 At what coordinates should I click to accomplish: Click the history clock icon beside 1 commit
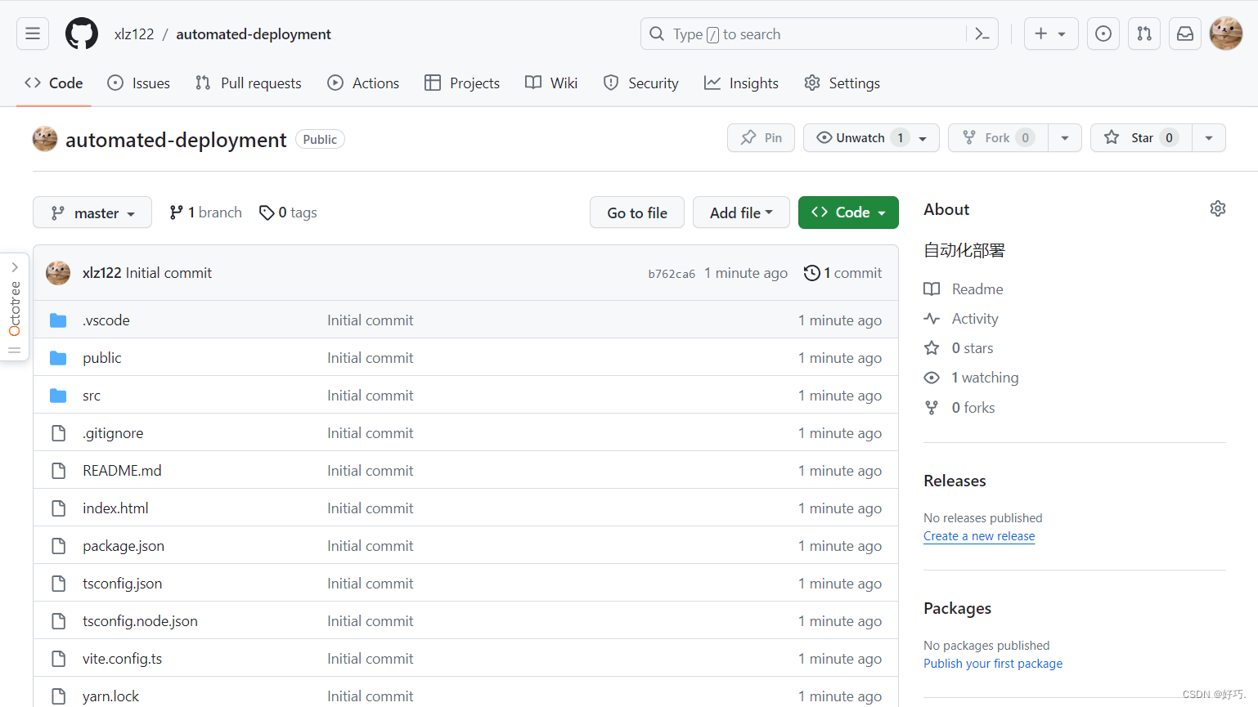[x=811, y=273]
